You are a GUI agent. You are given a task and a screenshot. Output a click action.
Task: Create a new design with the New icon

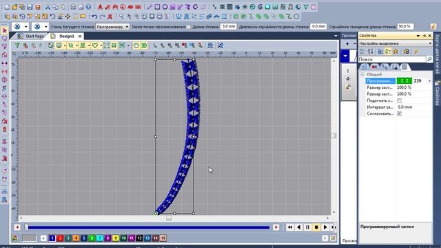tap(7, 6)
